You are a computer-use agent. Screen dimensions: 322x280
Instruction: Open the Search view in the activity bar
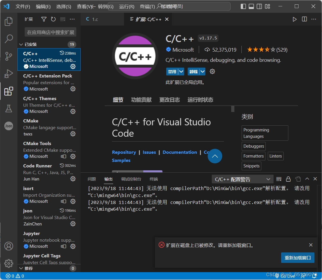coord(9,39)
